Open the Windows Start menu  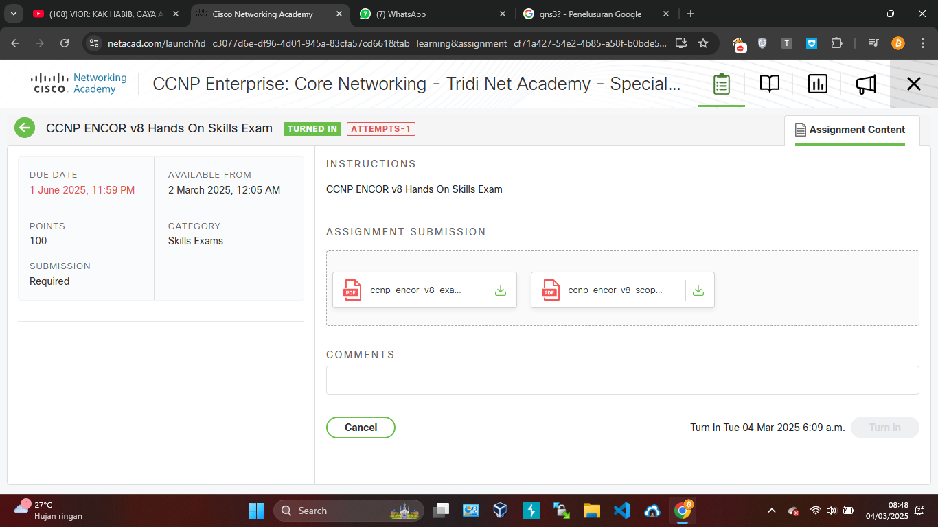tap(256, 511)
